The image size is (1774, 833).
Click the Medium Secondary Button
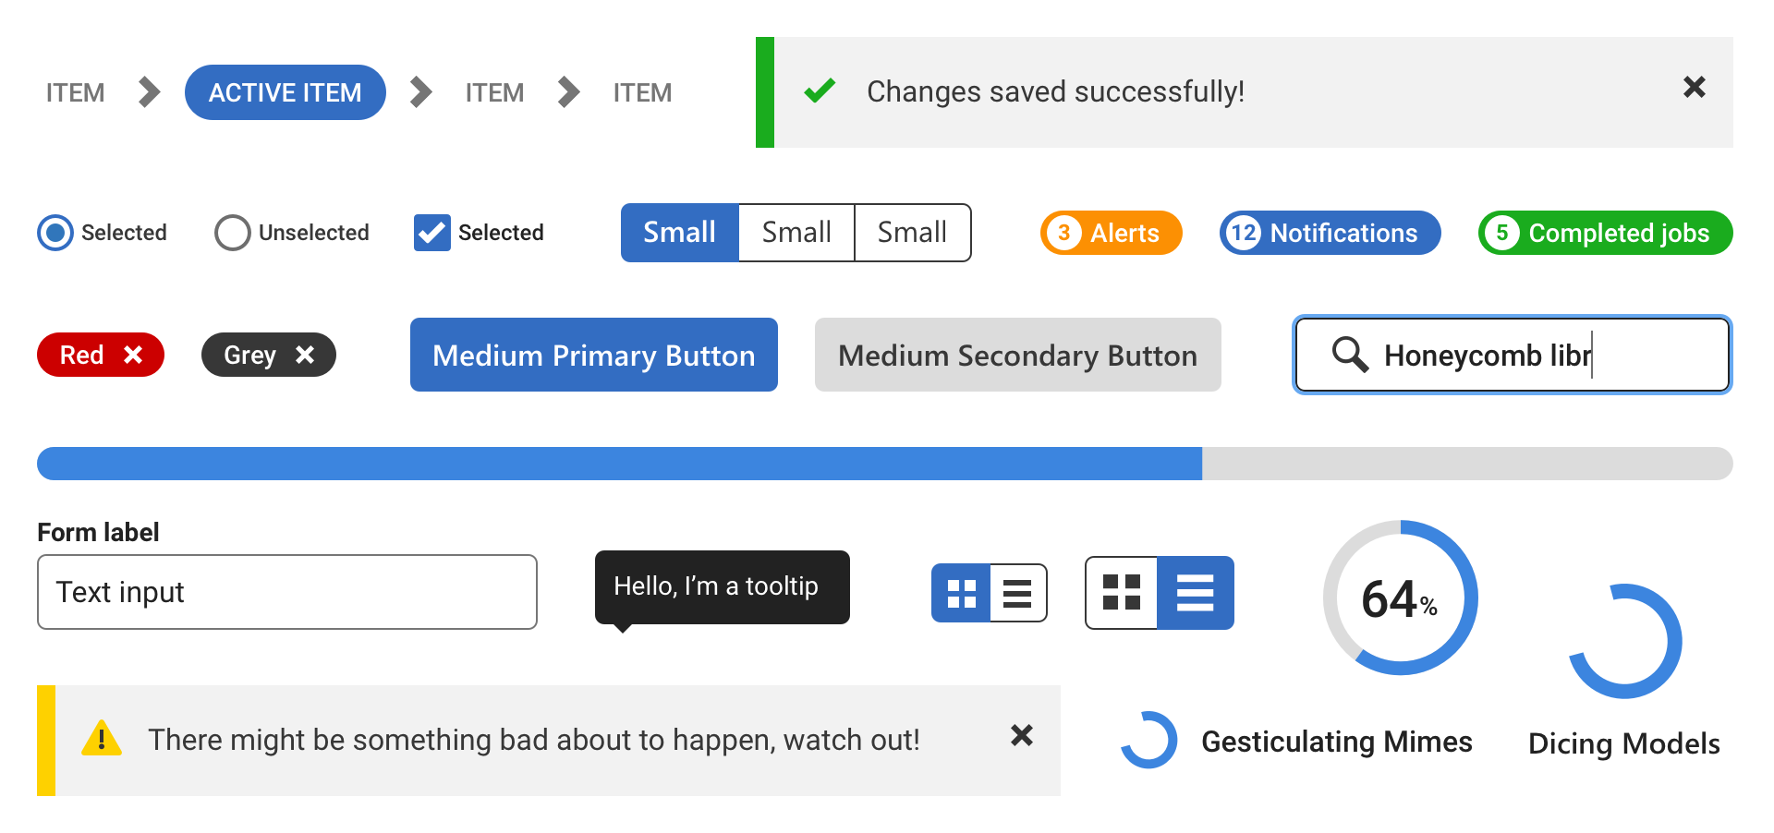1017,355
